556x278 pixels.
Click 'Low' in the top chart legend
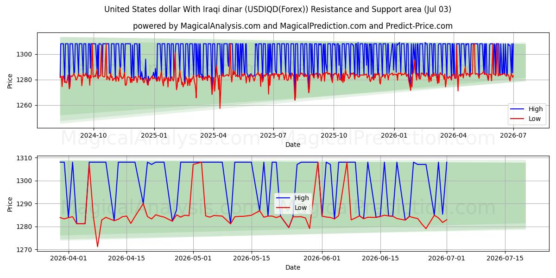(535, 119)
